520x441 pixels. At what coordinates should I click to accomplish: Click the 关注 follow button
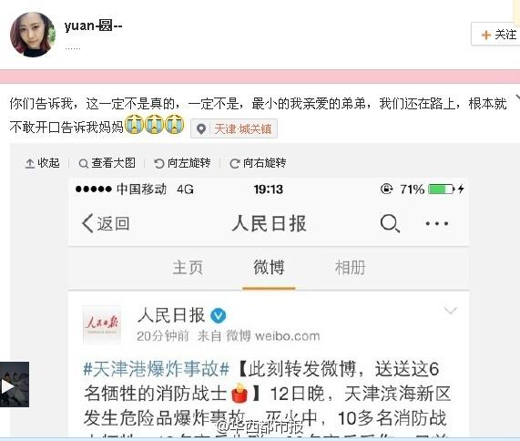(x=495, y=35)
